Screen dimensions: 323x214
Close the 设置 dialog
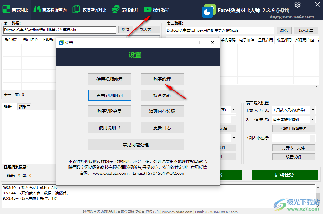pos(213,43)
